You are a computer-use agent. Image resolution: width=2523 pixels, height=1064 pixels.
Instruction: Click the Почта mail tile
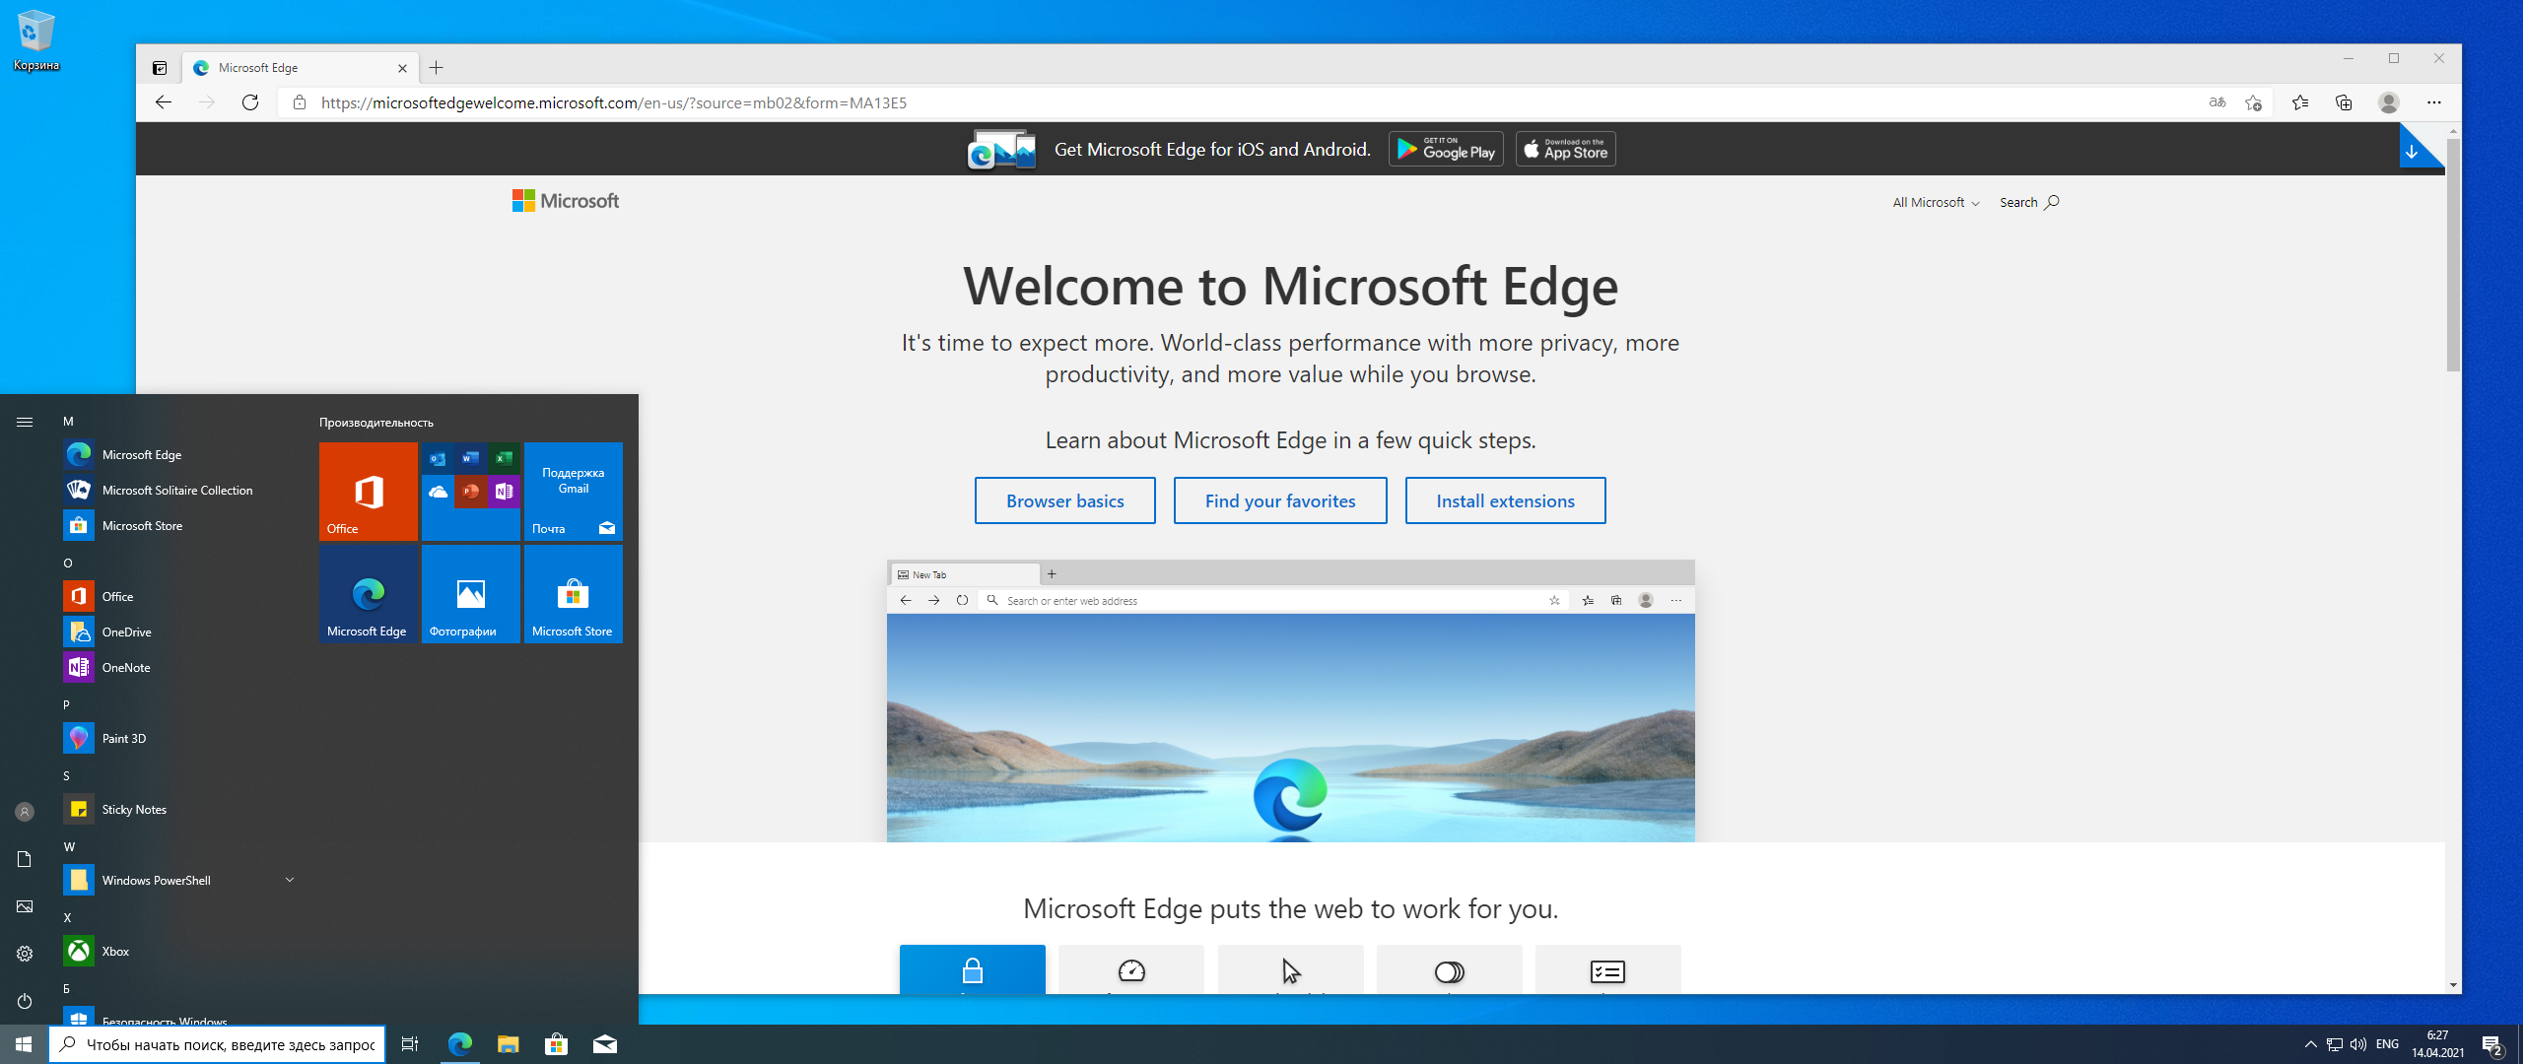coord(574,492)
